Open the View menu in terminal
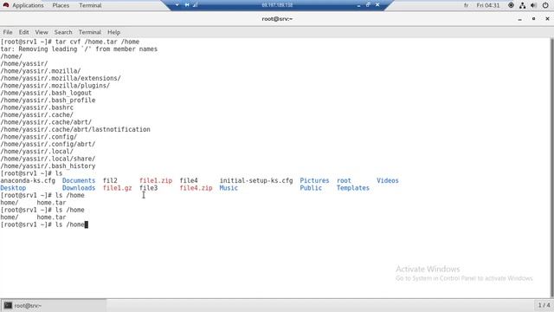Screen dimensions: 554x312 coord(42,32)
